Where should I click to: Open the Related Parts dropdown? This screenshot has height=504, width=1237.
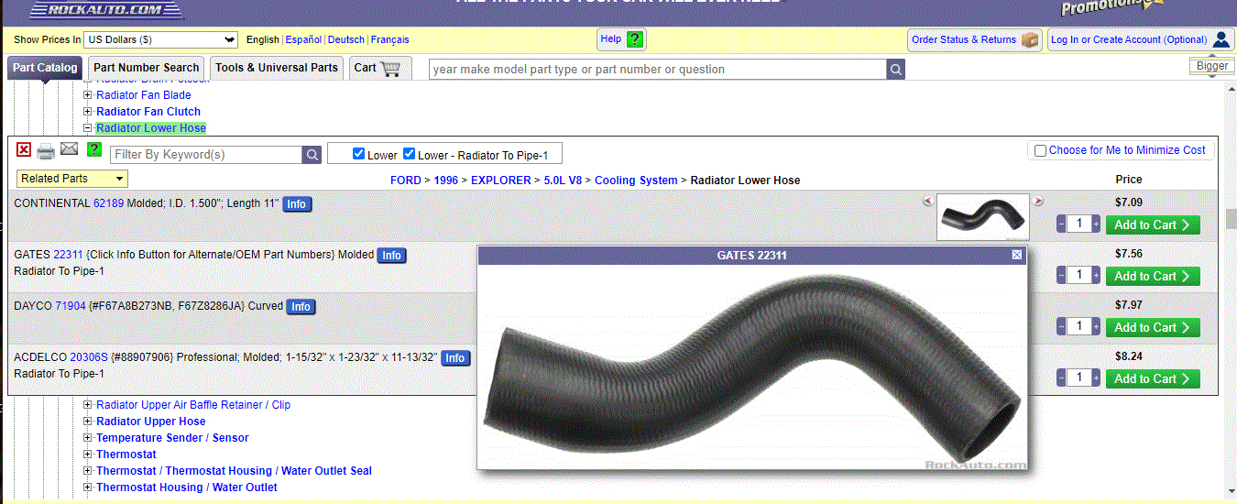[x=72, y=179]
